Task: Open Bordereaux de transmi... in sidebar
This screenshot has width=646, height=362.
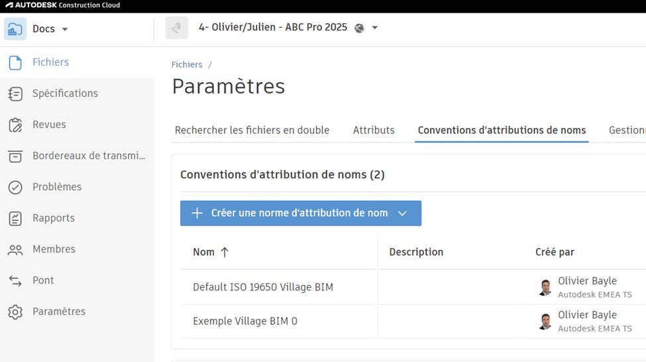Action: pyautogui.click(x=89, y=156)
